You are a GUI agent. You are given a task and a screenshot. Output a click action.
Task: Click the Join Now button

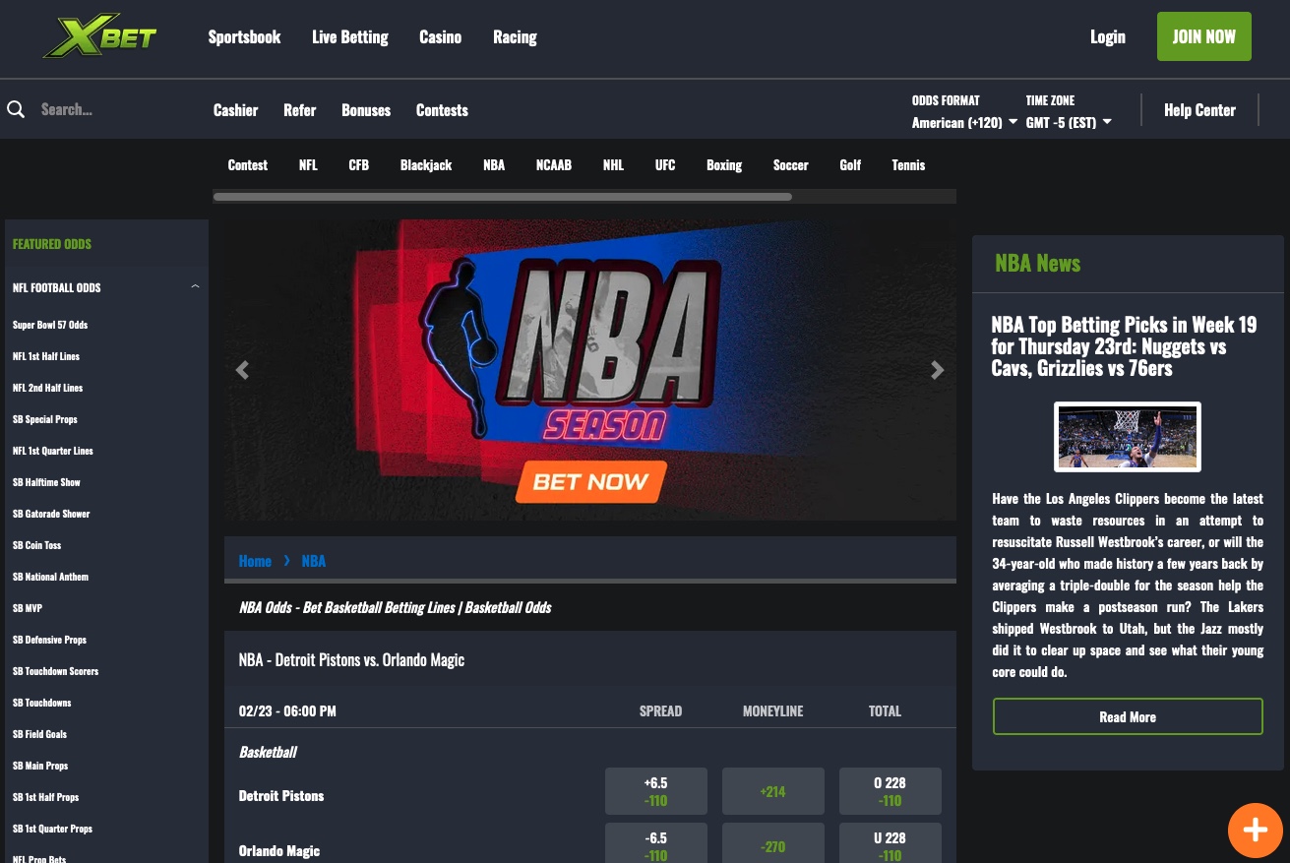1204,36
